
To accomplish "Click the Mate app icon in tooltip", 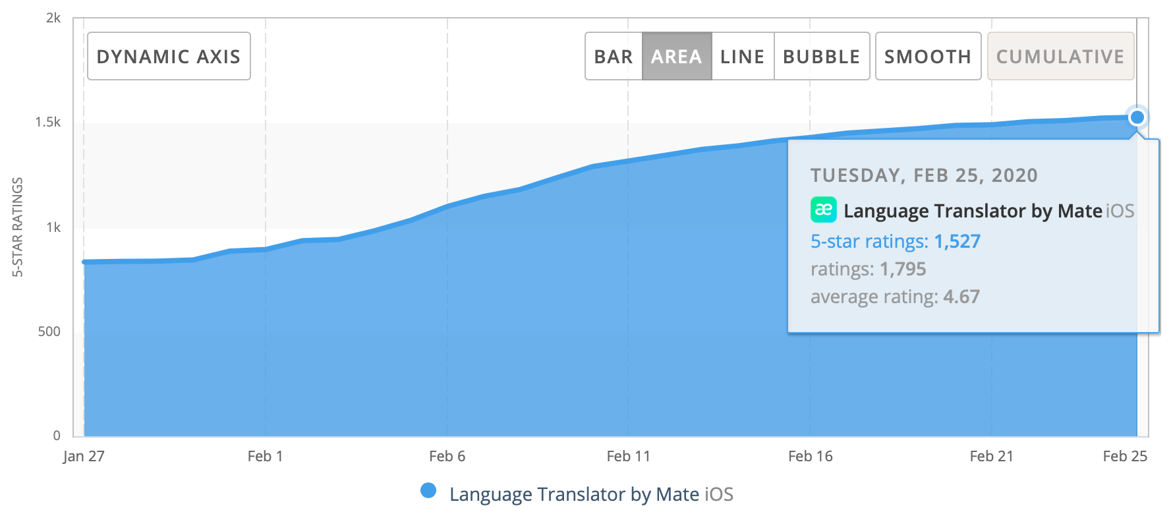I will click(x=823, y=210).
